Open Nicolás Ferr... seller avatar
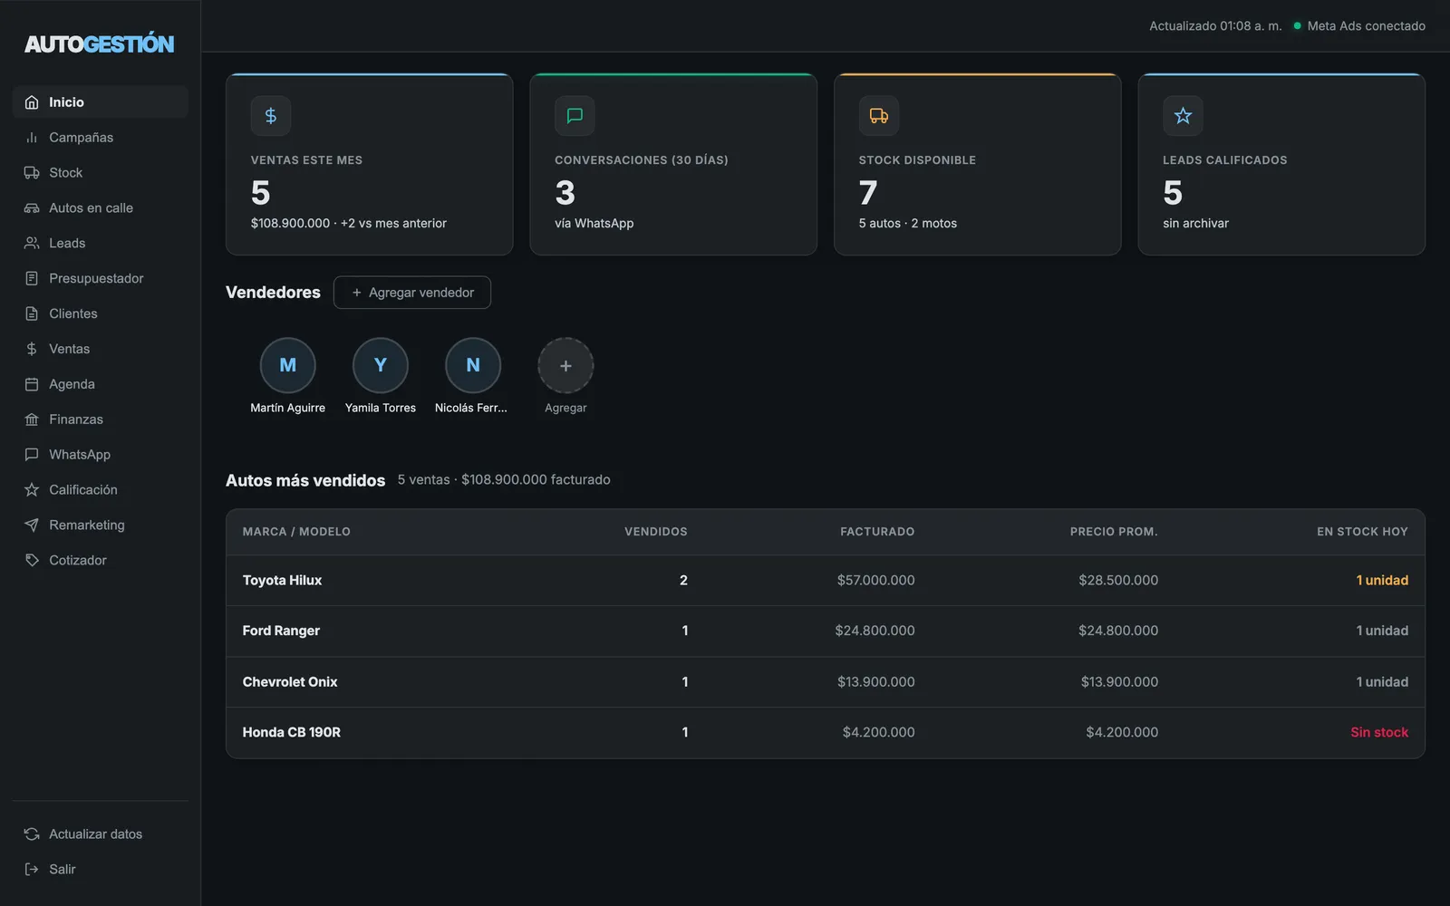1450x906 pixels. click(473, 365)
